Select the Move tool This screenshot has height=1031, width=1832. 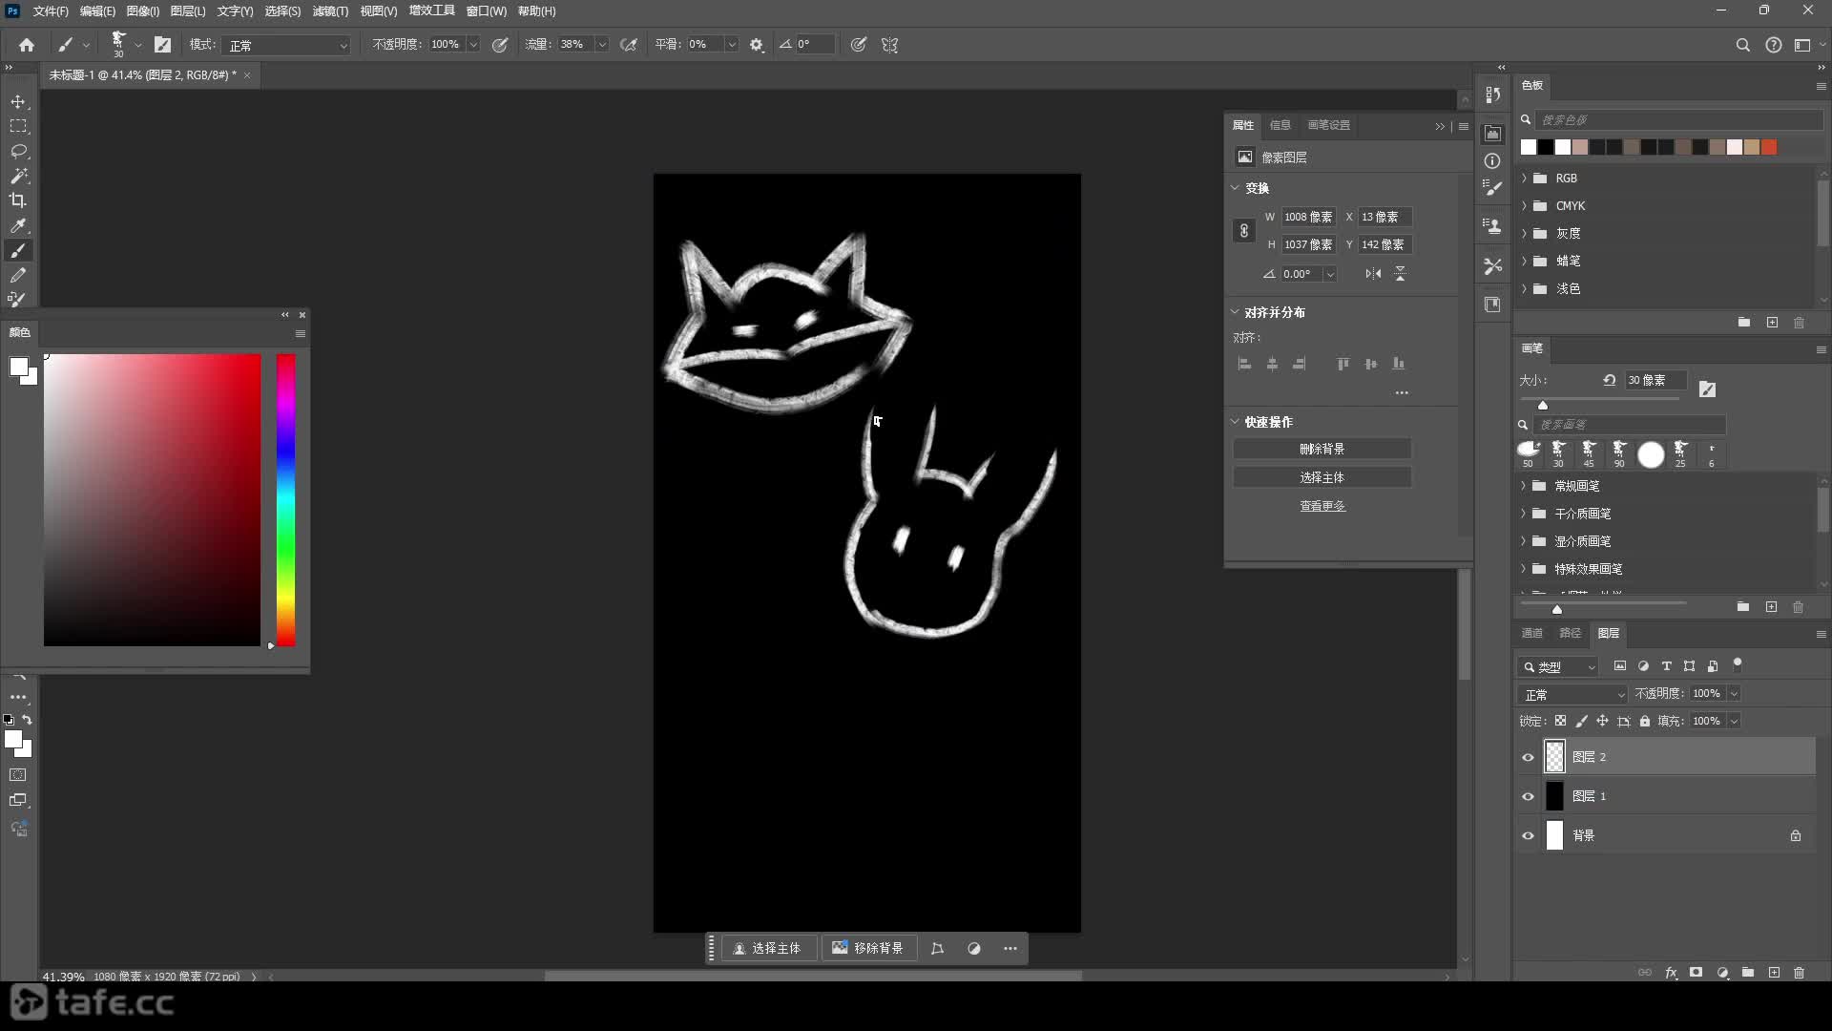pyautogui.click(x=18, y=101)
